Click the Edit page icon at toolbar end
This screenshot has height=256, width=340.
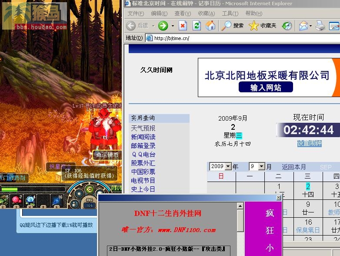point(334,26)
